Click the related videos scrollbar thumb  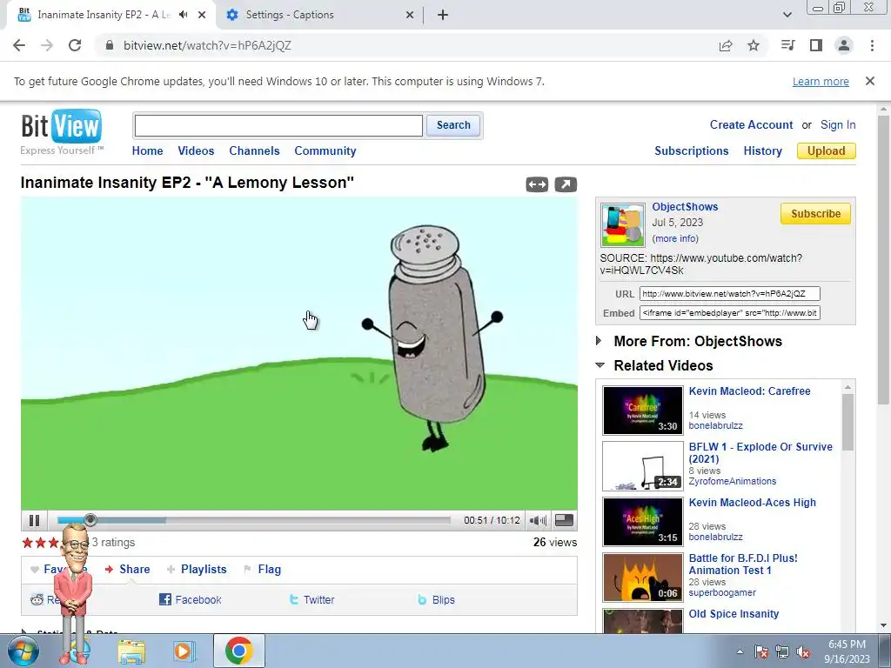847,421
